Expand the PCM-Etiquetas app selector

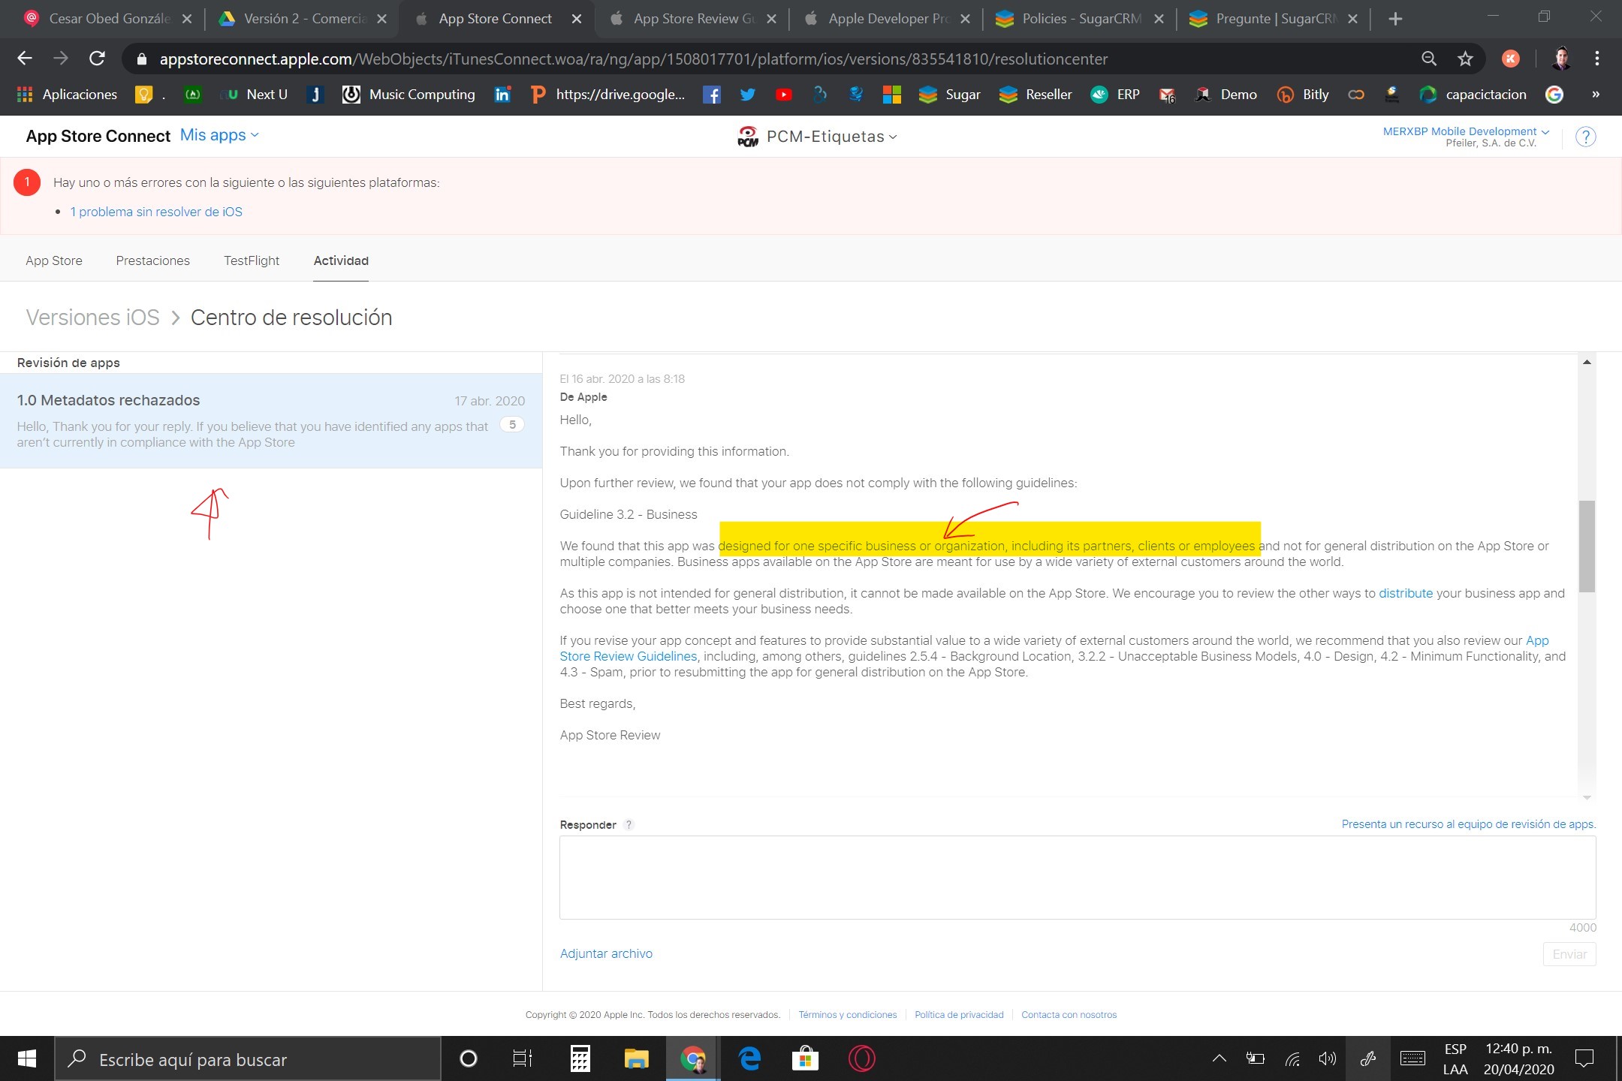[825, 137]
